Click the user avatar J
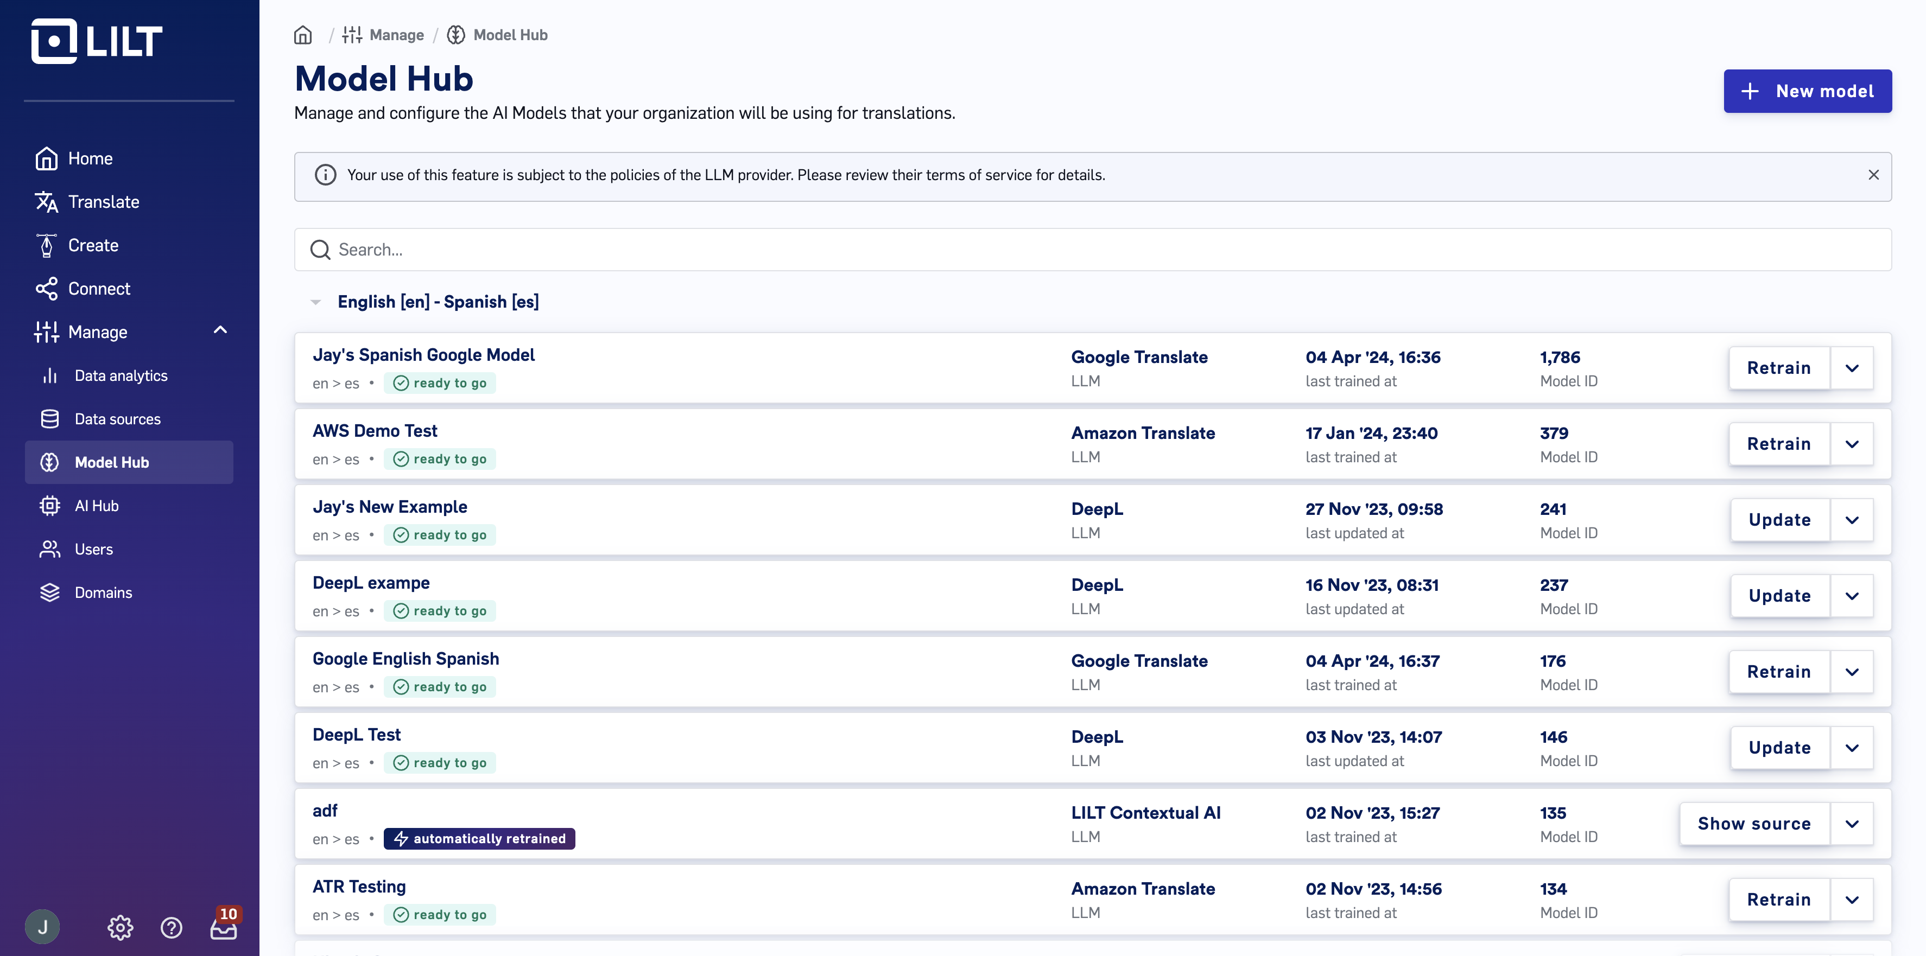 [x=43, y=927]
